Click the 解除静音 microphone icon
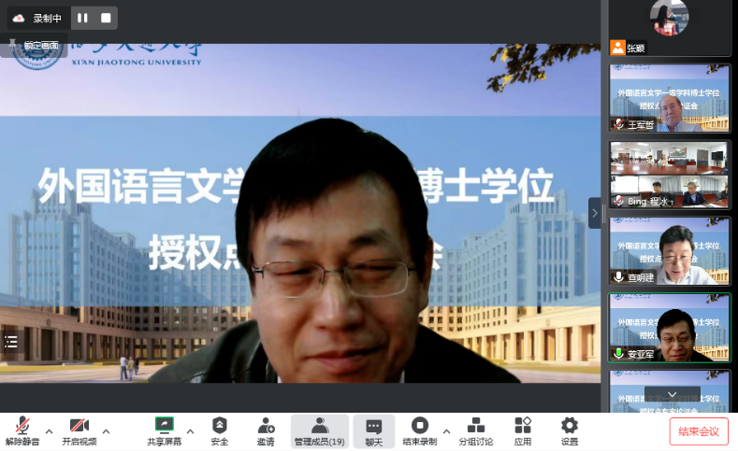 coord(22,427)
